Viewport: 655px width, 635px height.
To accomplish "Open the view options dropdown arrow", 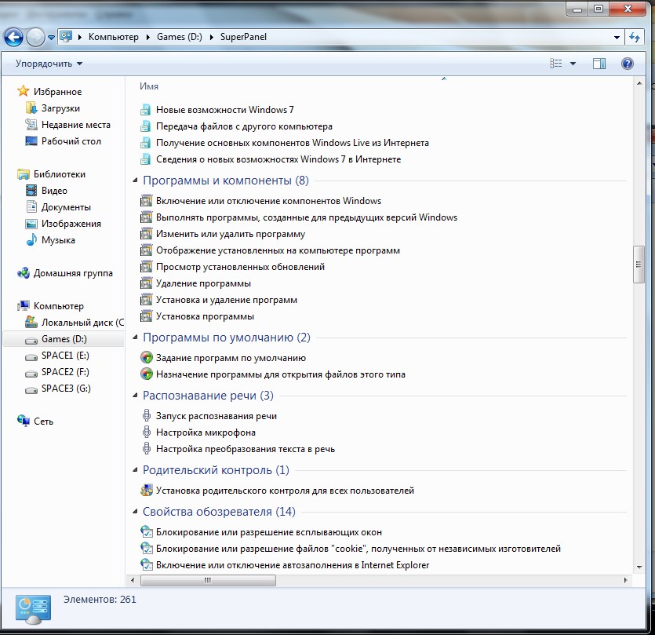I will [x=573, y=64].
